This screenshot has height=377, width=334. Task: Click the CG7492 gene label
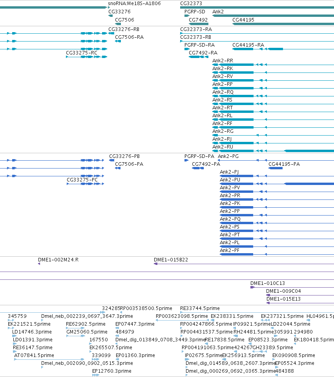click(198, 20)
